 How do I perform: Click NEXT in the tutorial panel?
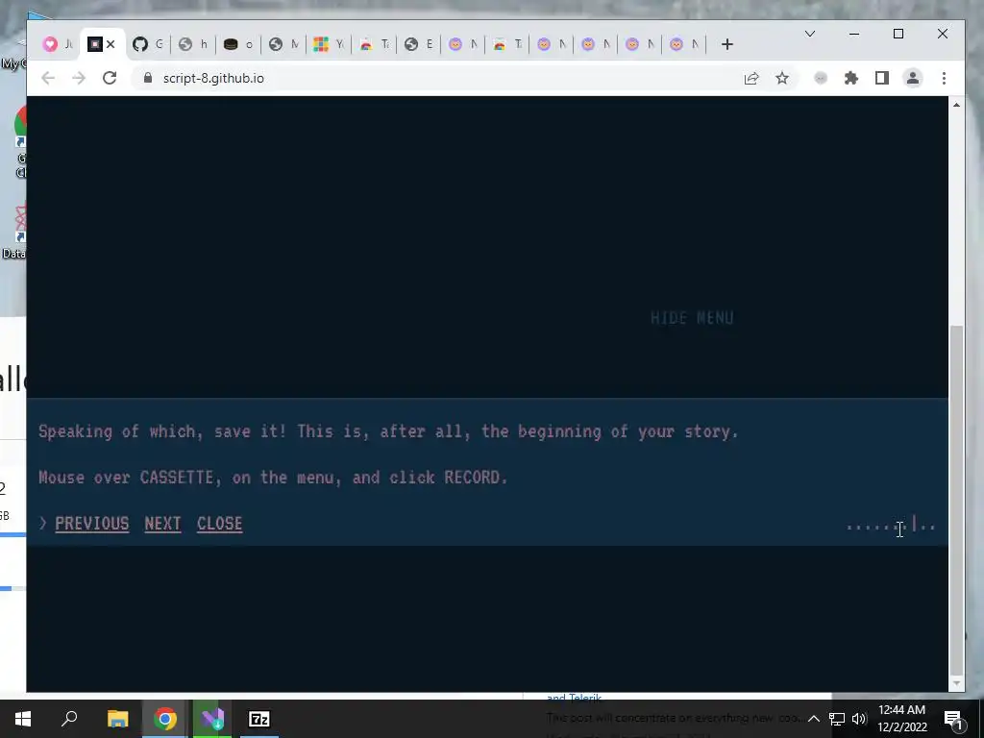click(162, 524)
